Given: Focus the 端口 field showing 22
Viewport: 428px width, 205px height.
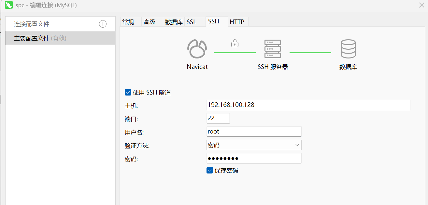Looking at the screenshot, I should click(x=218, y=118).
